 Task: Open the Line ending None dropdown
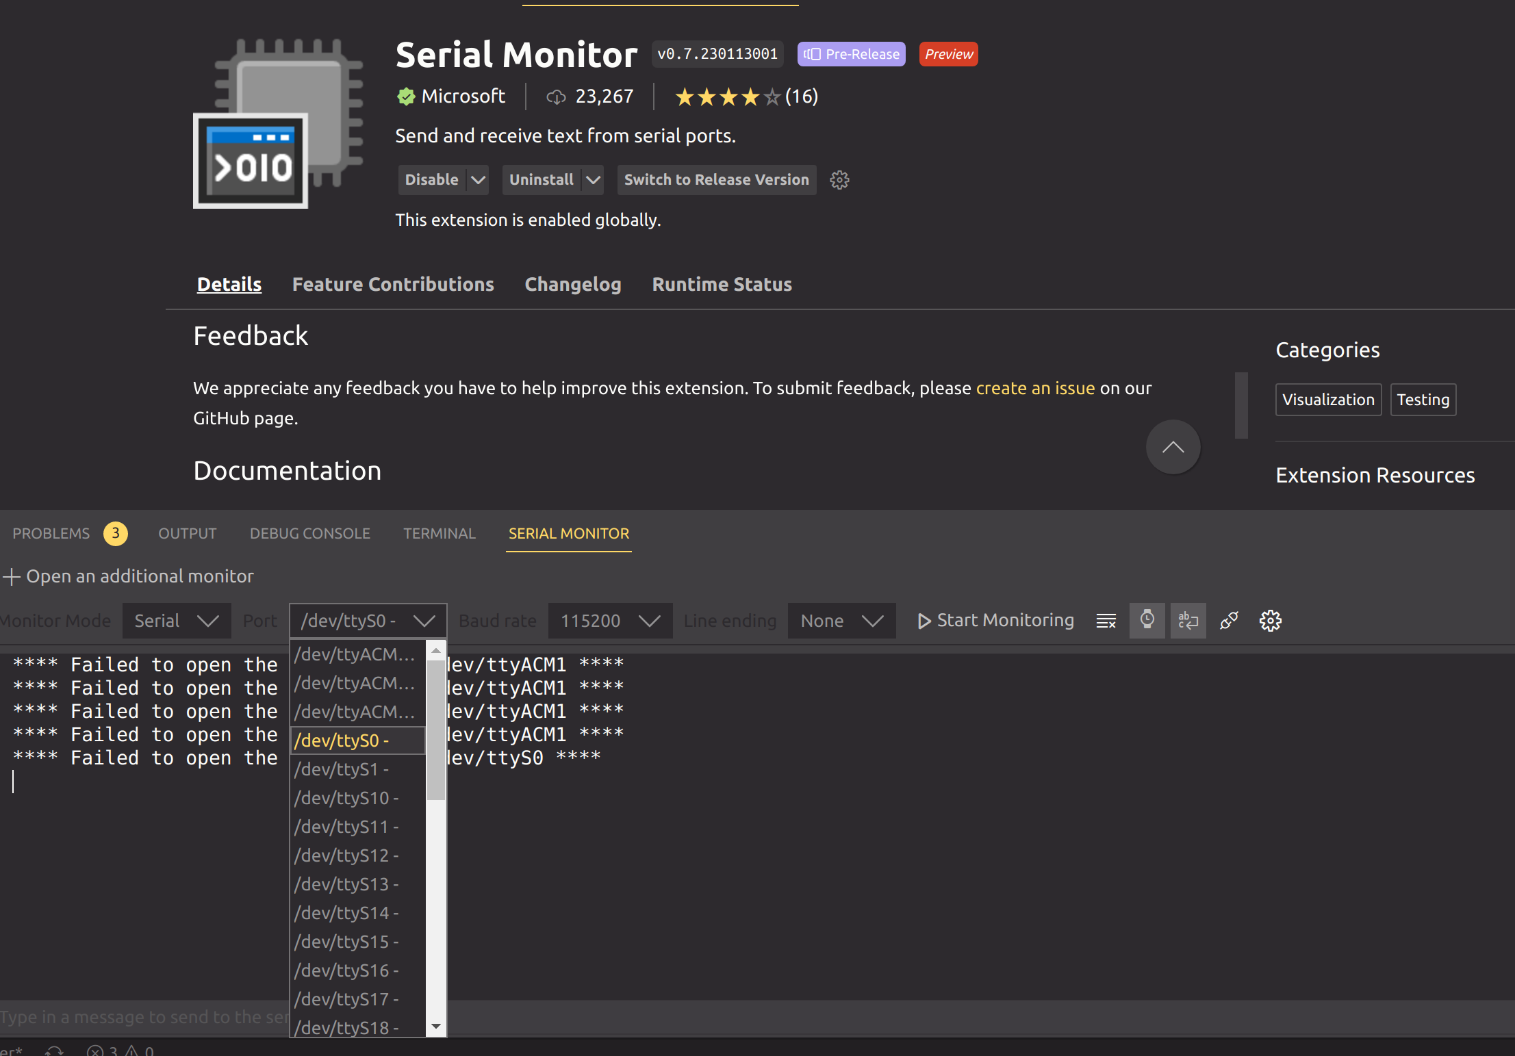(x=841, y=621)
